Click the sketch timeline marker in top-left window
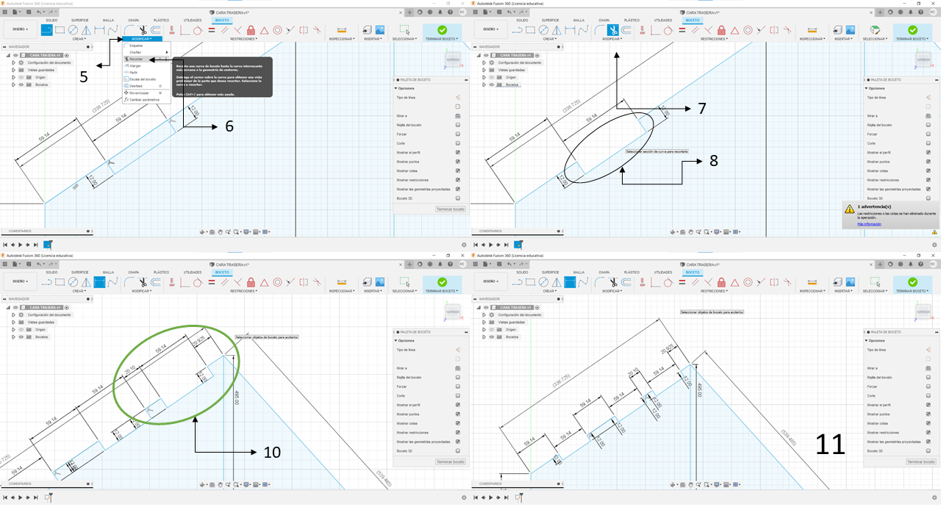Image resolution: width=941 pixels, height=529 pixels. [x=48, y=244]
